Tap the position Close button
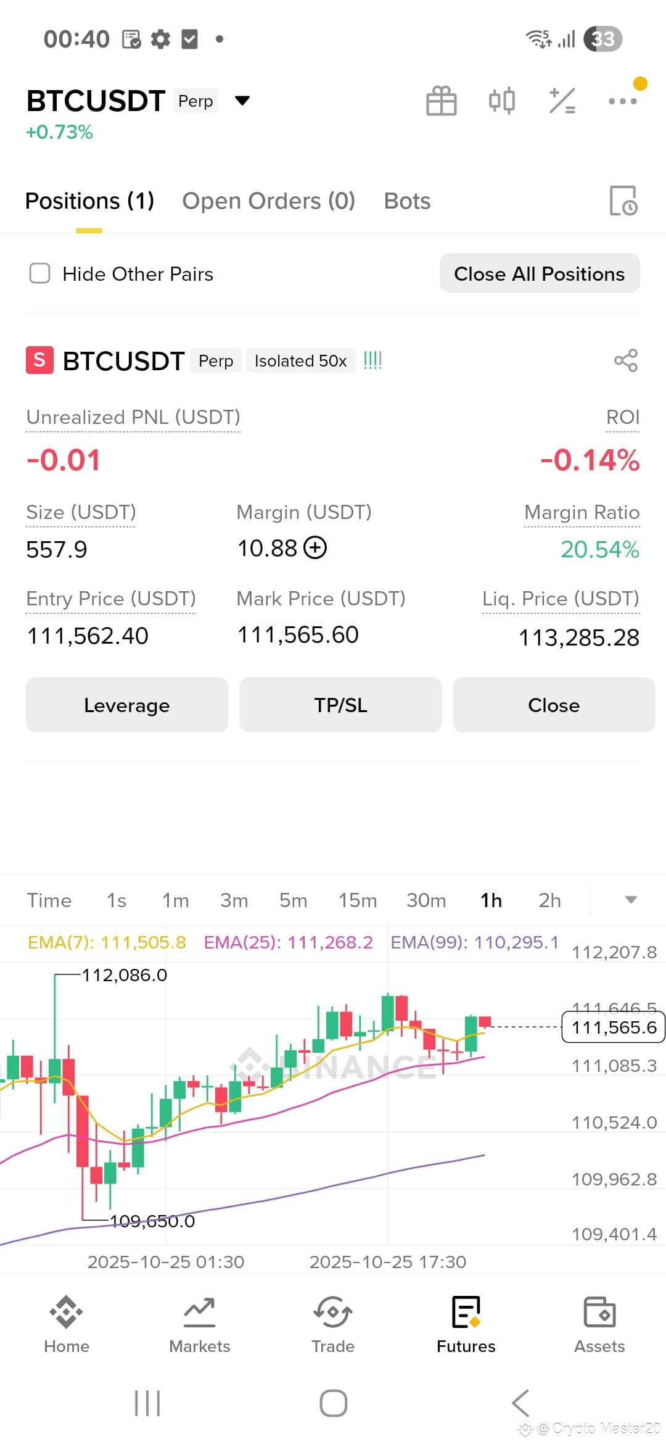666x1444 pixels. [554, 705]
